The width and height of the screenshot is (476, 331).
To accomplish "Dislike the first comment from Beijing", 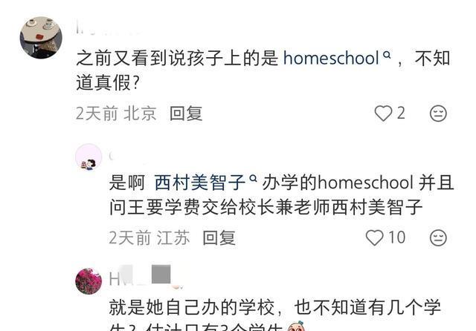I will [x=438, y=114].
